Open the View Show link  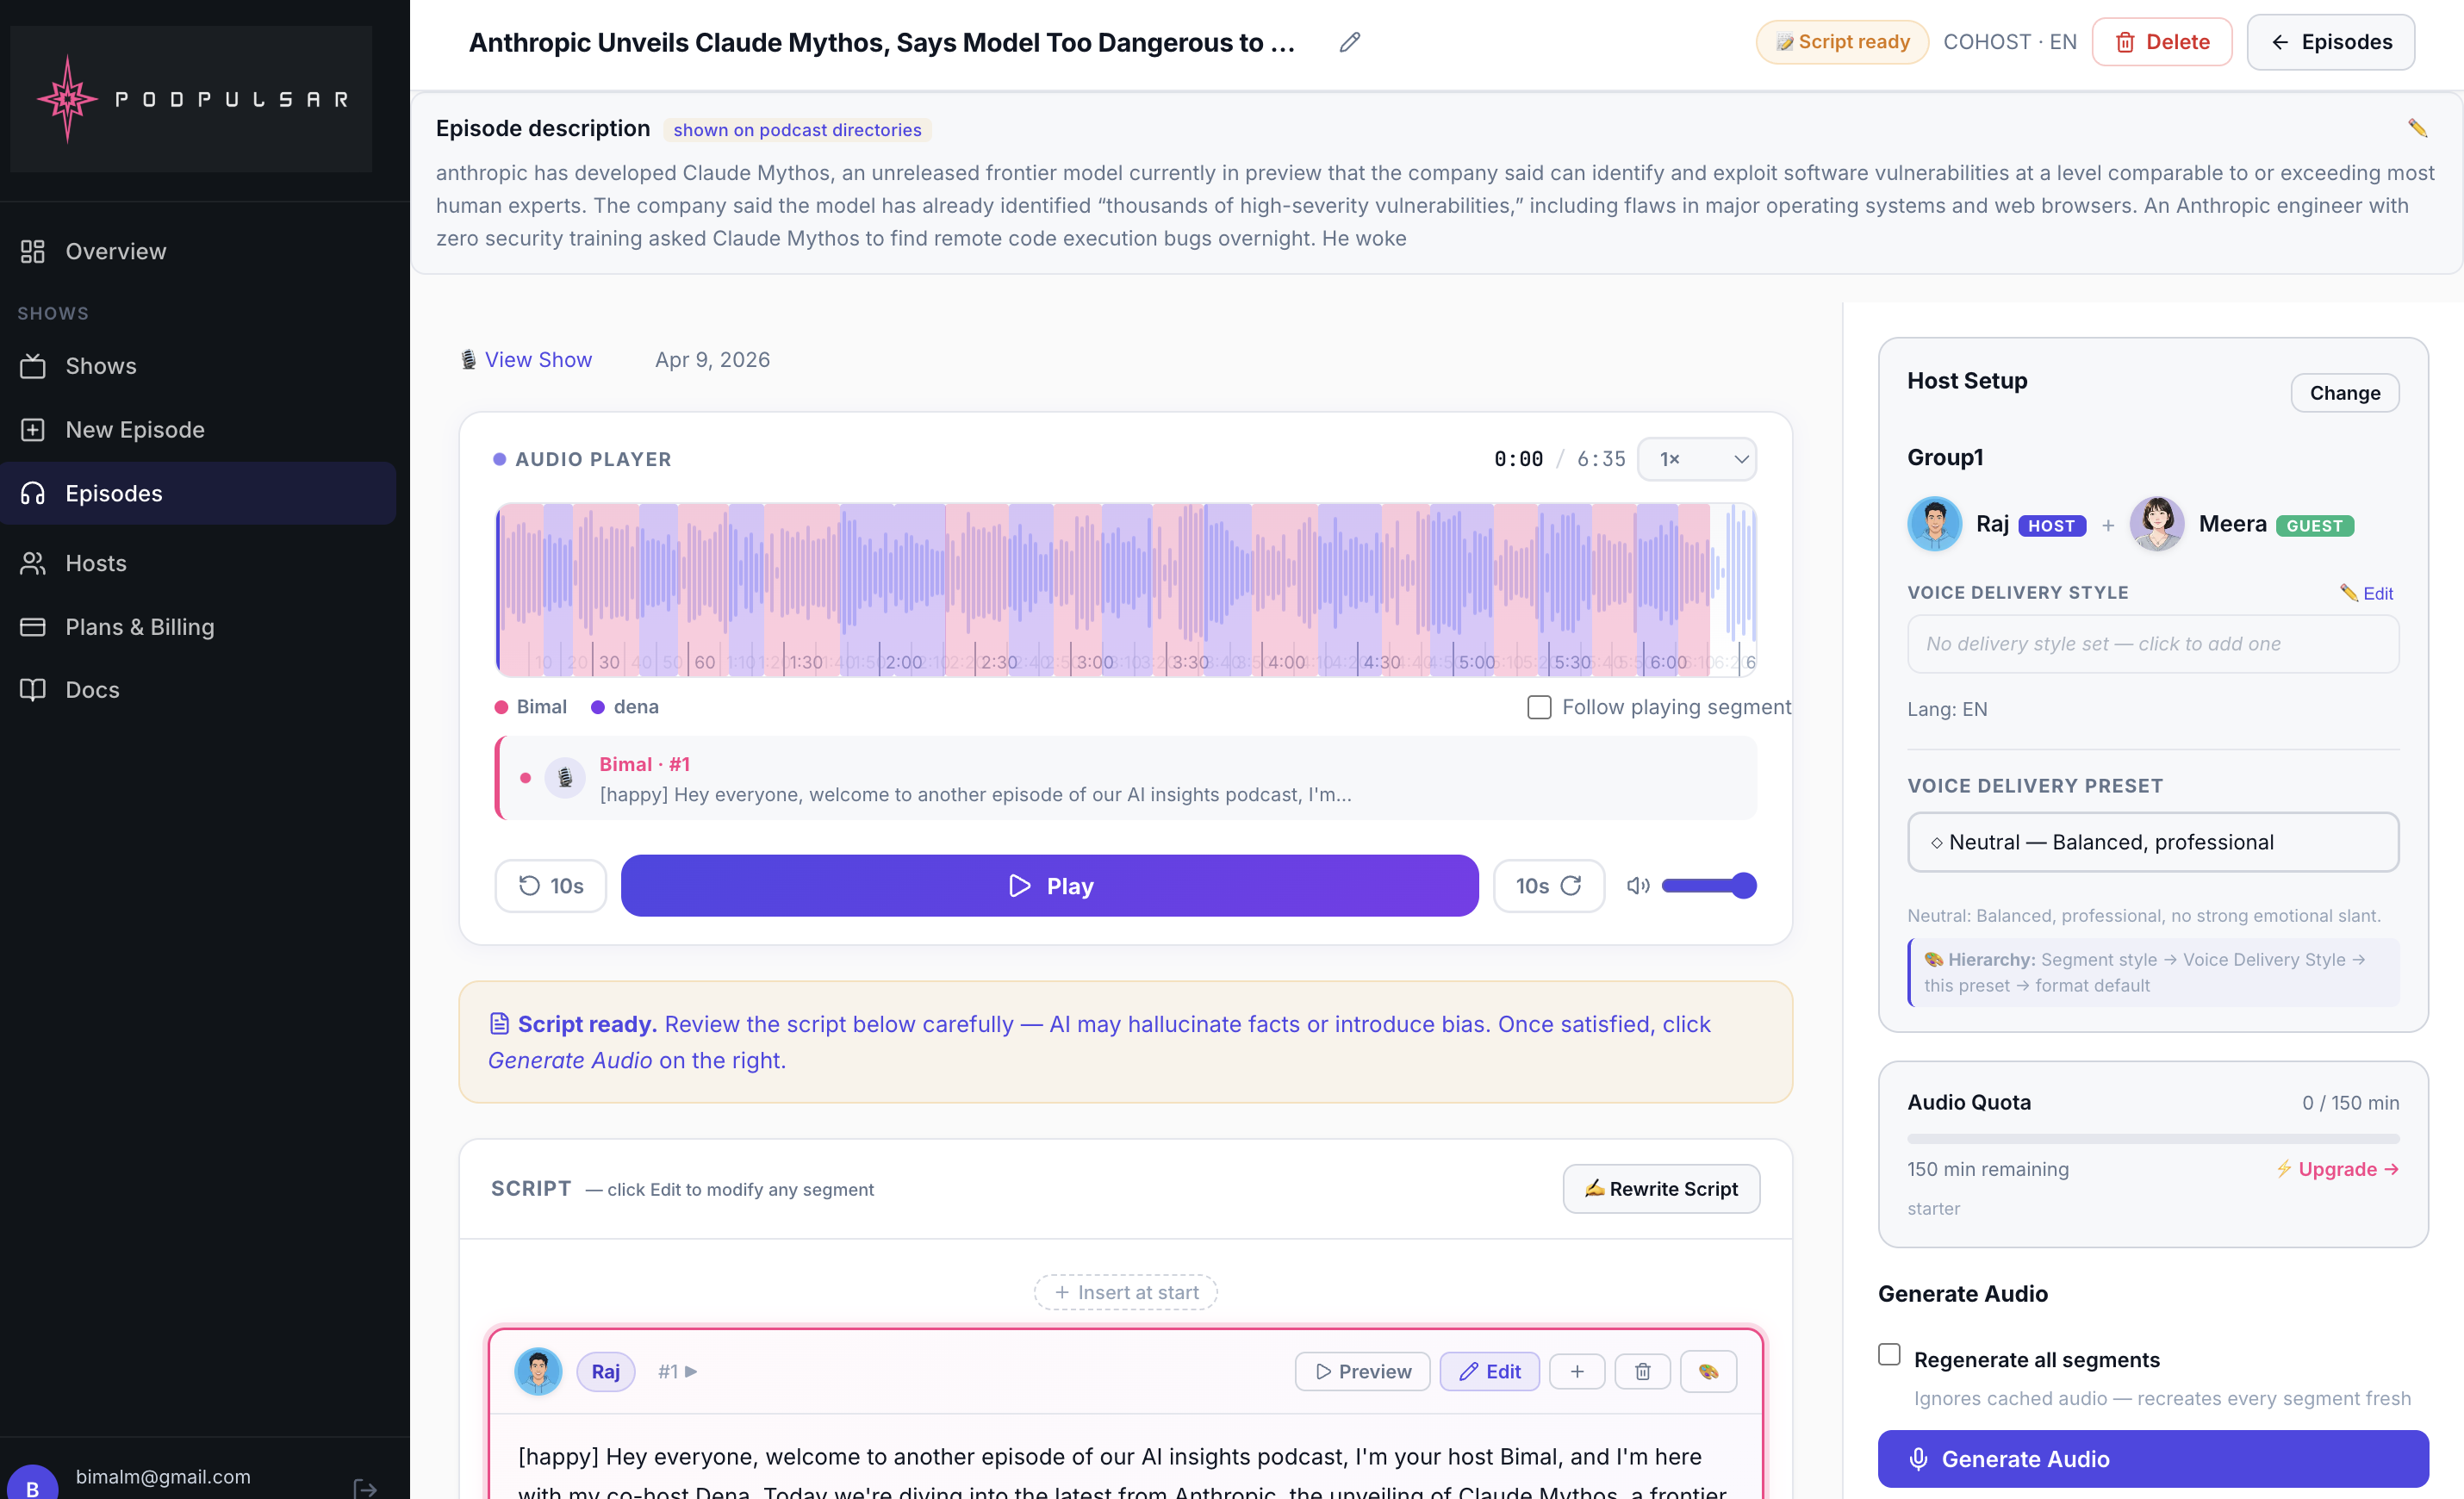(538, 359)
